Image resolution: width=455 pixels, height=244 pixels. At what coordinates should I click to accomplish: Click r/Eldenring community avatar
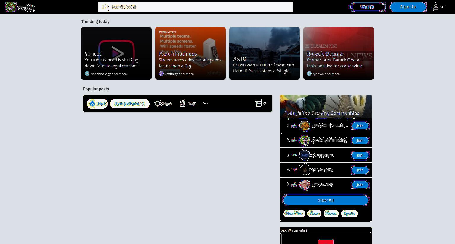305,170
